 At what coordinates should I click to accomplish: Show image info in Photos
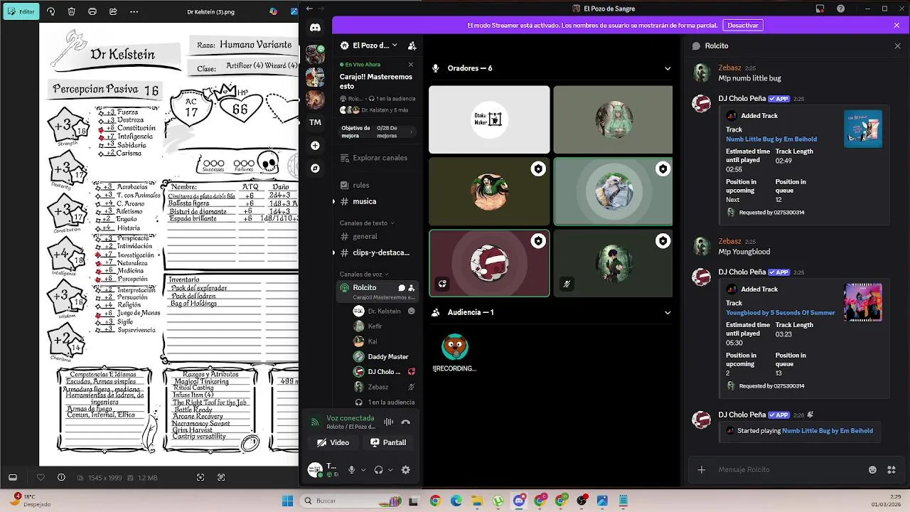pos(61,478)
